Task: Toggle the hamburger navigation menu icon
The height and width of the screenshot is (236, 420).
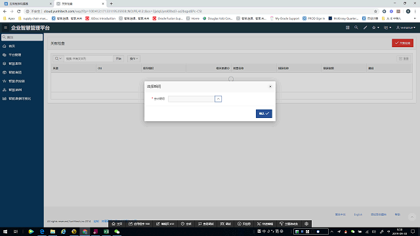Action: 5,28
